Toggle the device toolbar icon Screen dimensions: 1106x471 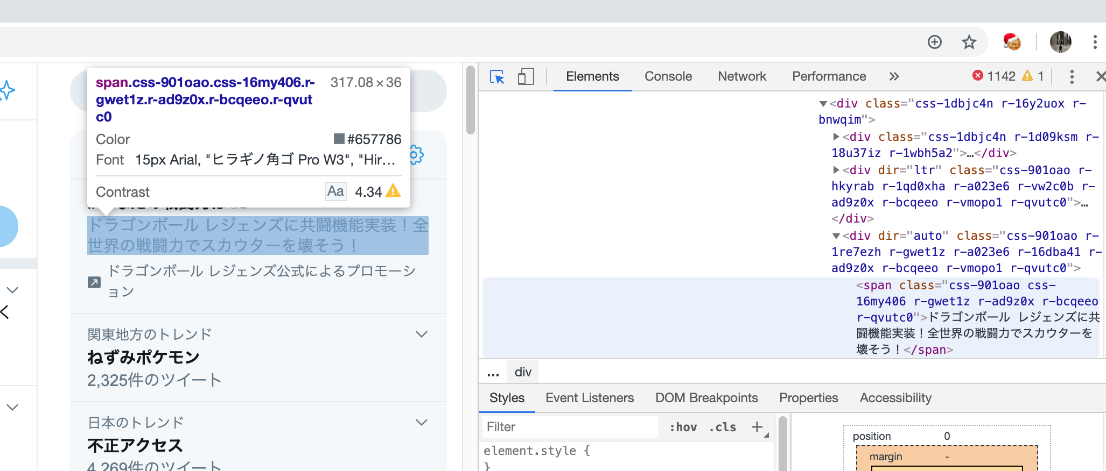526,77
